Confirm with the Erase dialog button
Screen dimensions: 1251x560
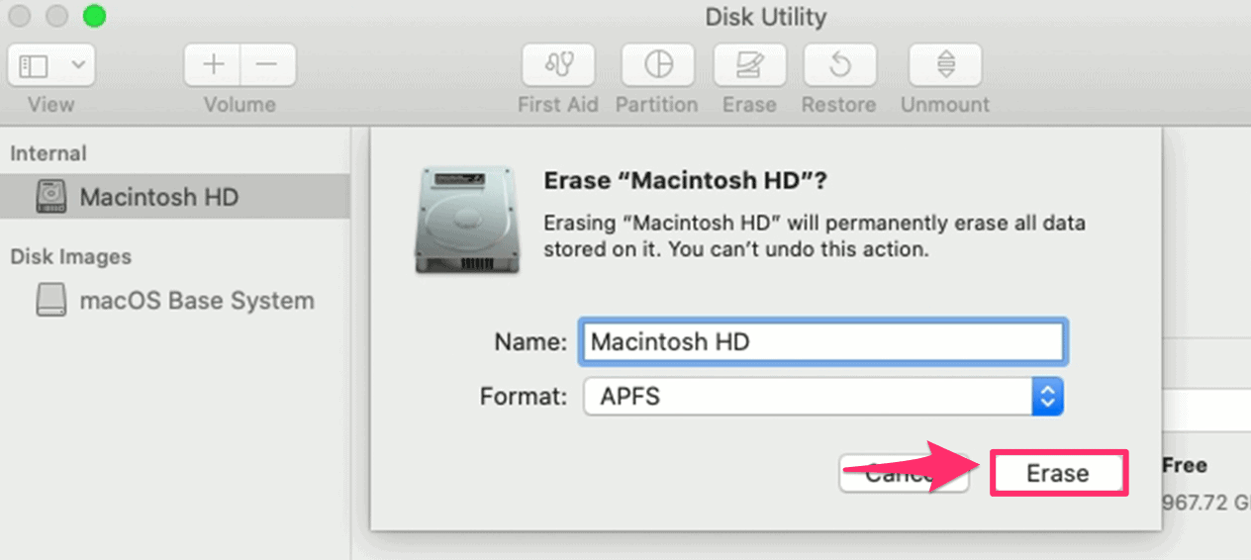tap(1058, 473)
